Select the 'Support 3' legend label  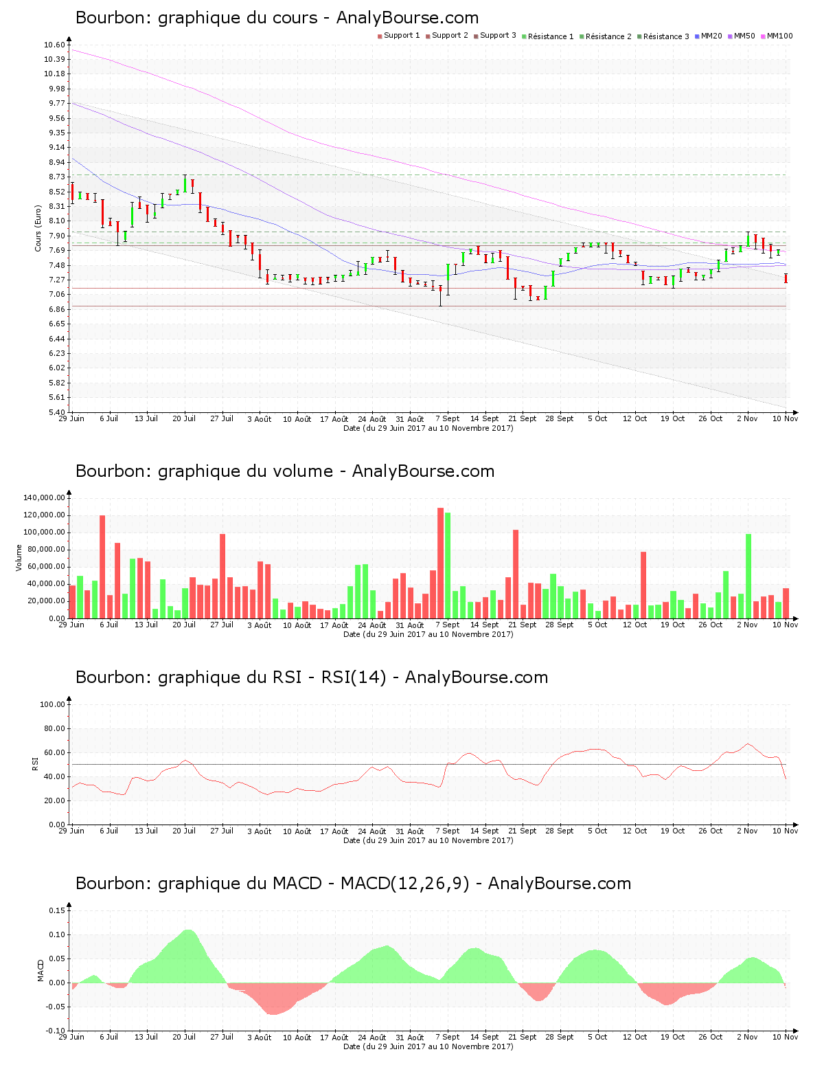pyautogui.click(x=498, y=36)
